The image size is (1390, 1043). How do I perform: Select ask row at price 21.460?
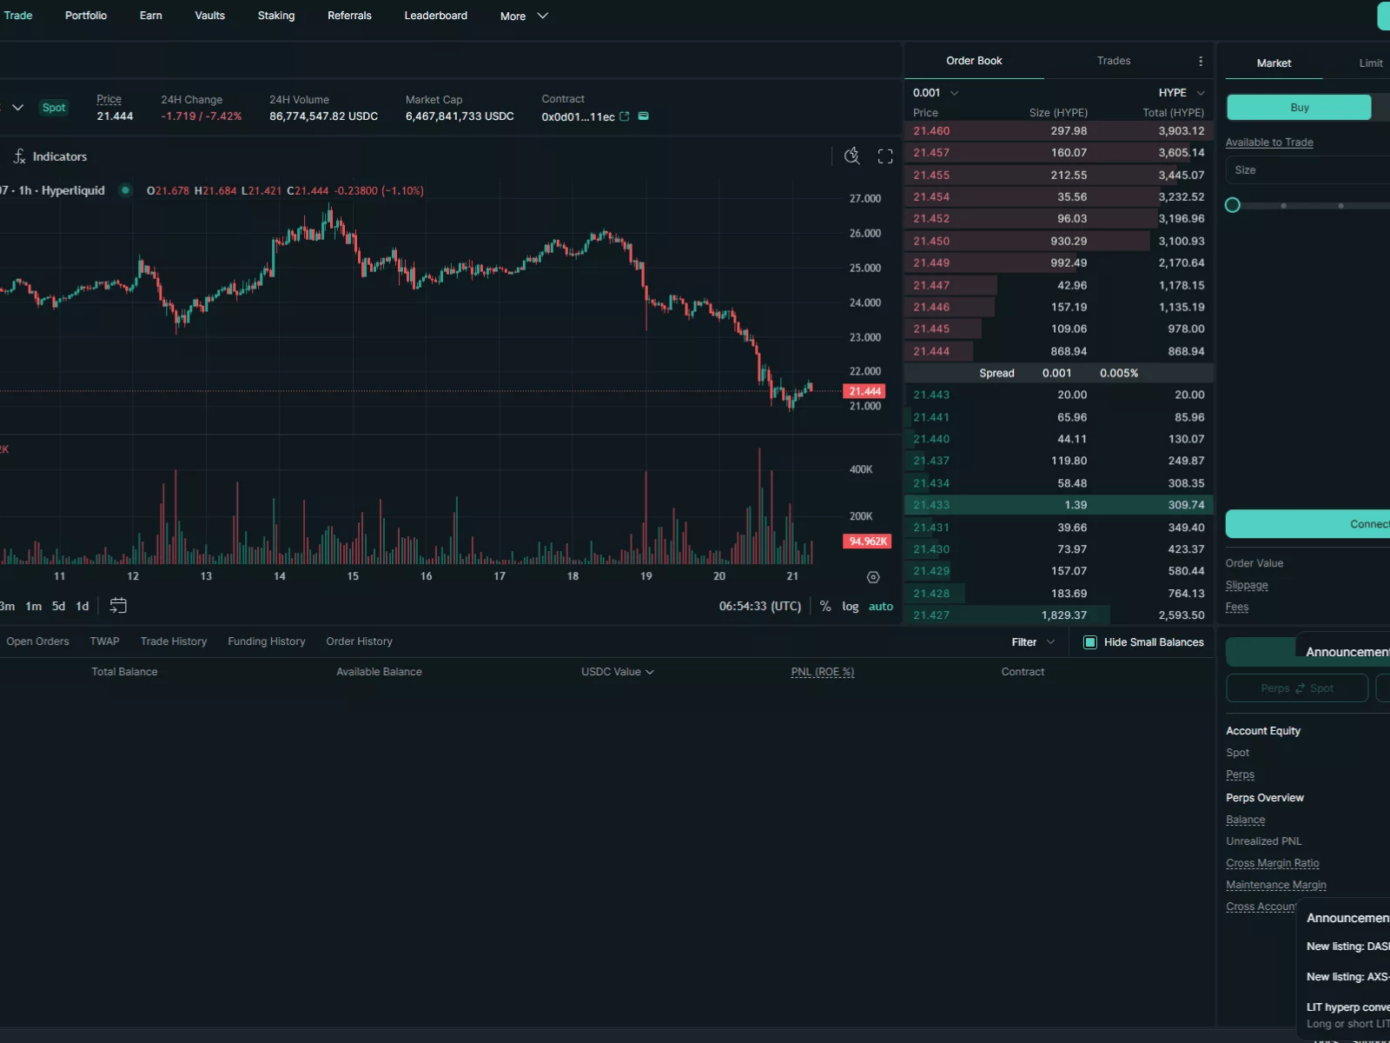[x=1058, y=131]
